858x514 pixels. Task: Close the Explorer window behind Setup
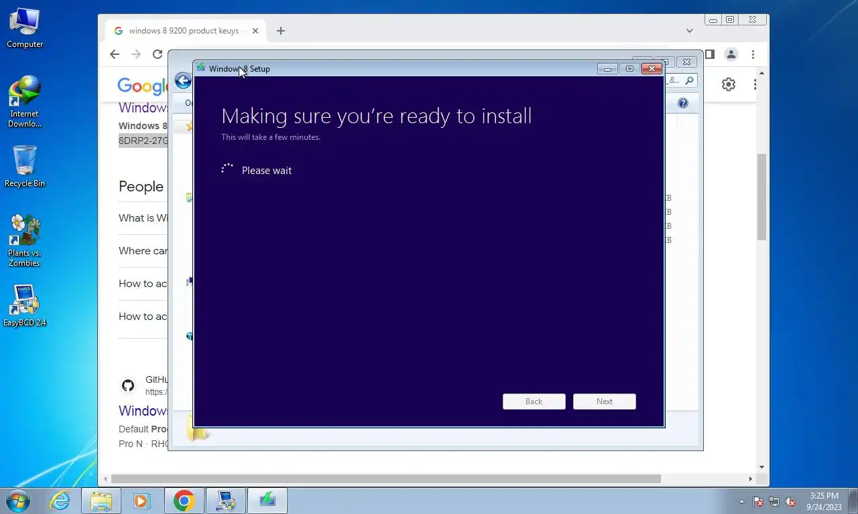click(x=686, y=62)
